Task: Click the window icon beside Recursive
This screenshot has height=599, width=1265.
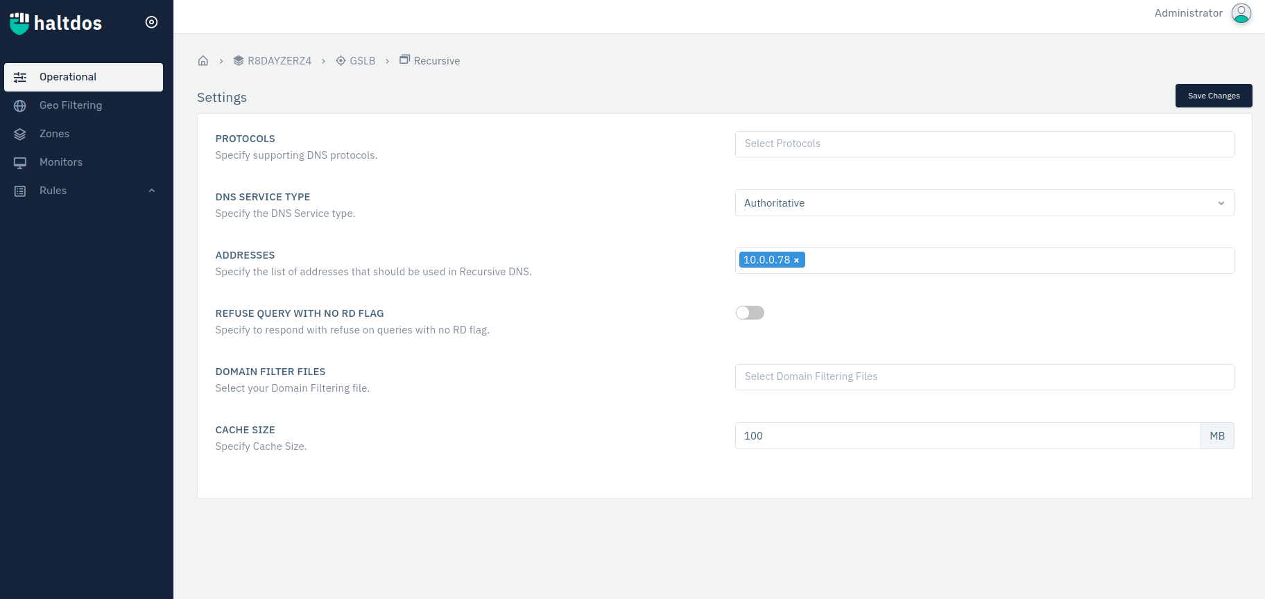Action: click(x=405, y=60)
